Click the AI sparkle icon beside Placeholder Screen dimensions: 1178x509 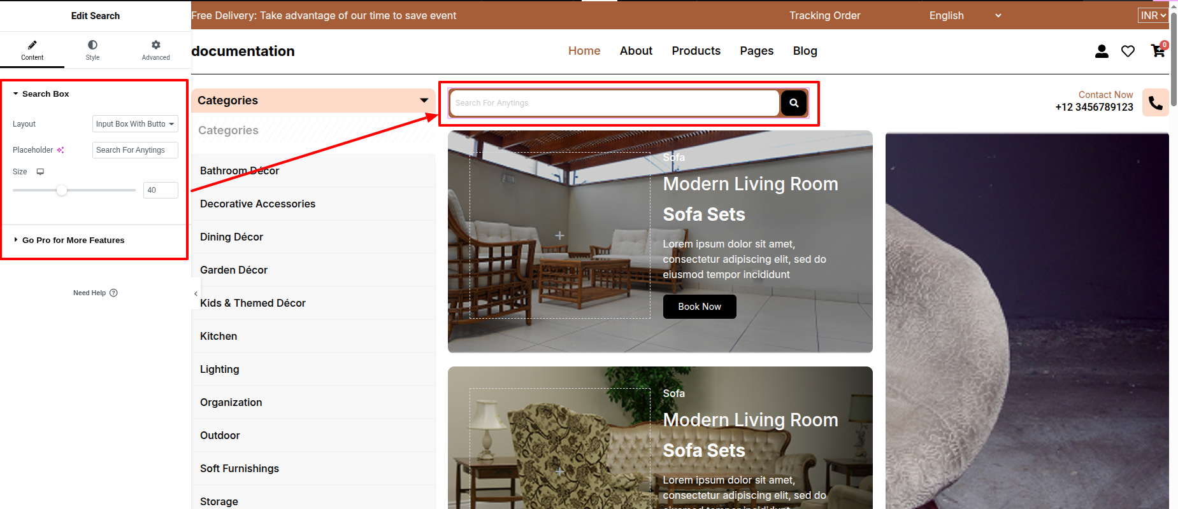(x=61, y=150)
